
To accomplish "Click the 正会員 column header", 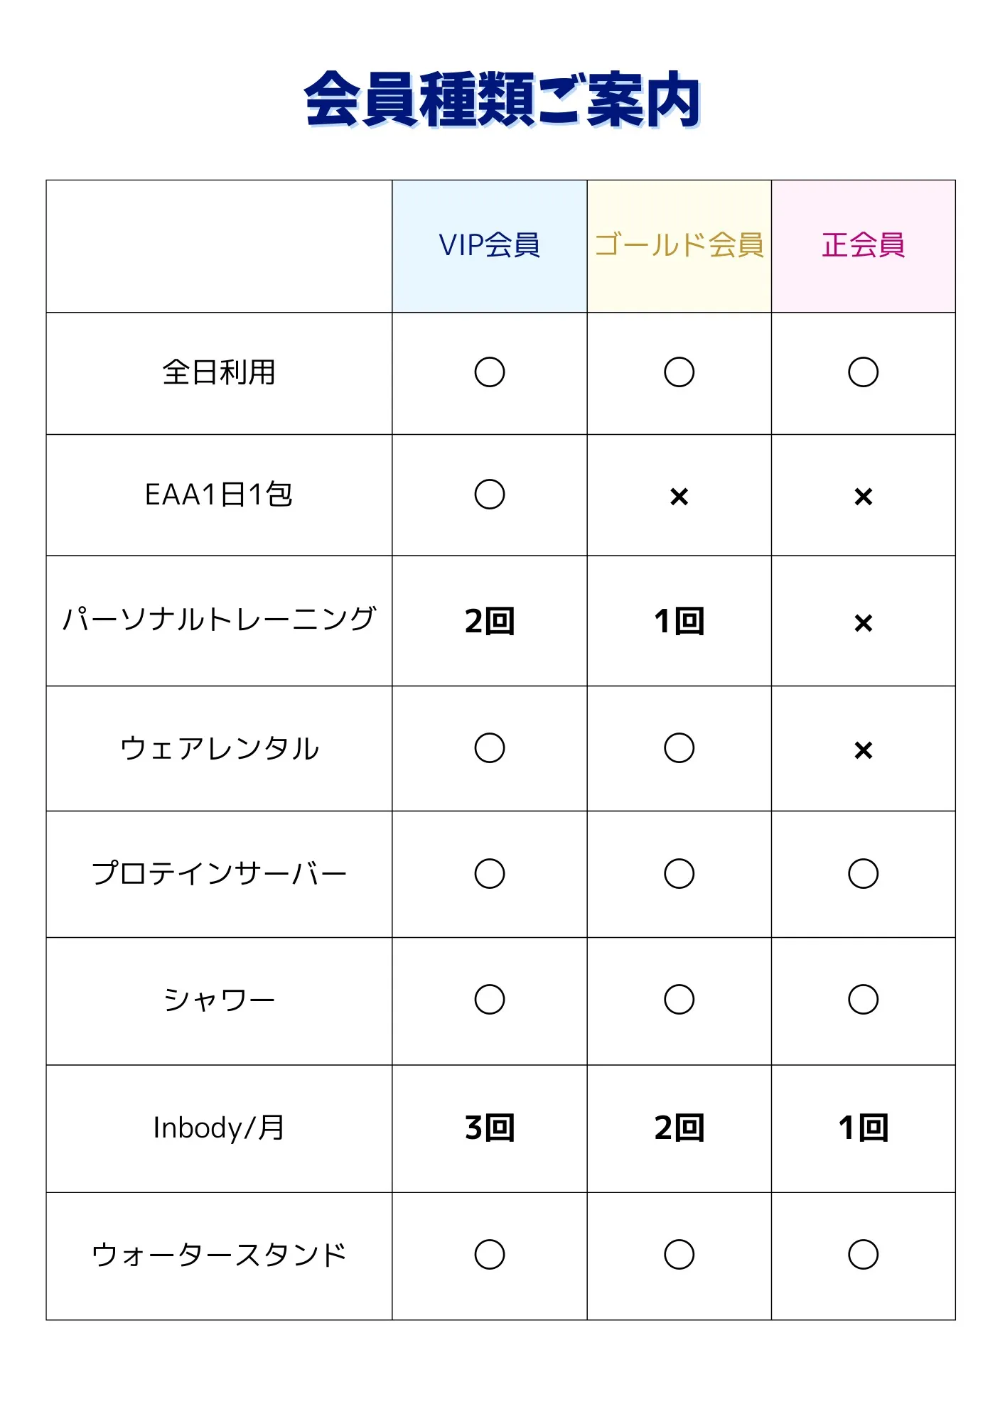I will tap(863, 245).
